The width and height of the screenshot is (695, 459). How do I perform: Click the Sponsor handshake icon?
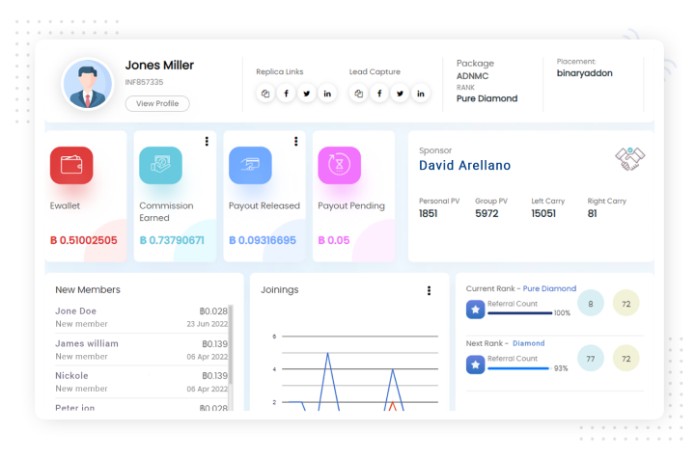pos(630,159)
